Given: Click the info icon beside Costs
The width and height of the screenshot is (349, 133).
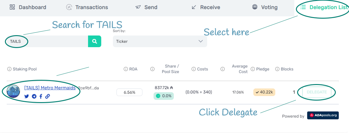Looking at the screenshot, I should point(193,69).
